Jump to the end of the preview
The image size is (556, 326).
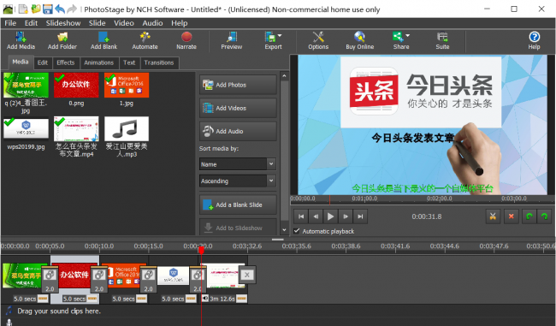360,216
